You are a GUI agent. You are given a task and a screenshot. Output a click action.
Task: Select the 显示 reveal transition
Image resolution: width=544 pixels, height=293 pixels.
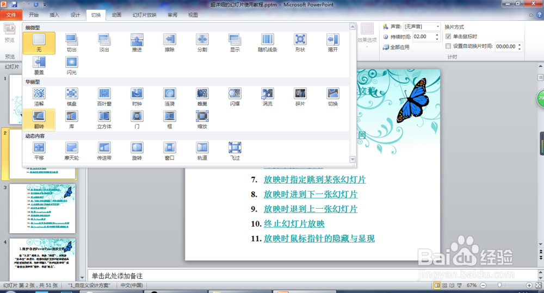pyautogui.click(x=234, y=43)
